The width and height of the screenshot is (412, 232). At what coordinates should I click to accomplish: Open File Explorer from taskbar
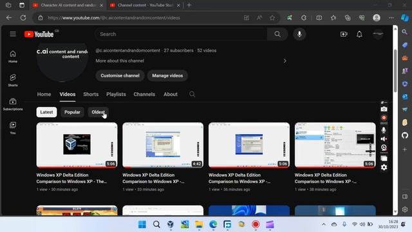(199, 224)
